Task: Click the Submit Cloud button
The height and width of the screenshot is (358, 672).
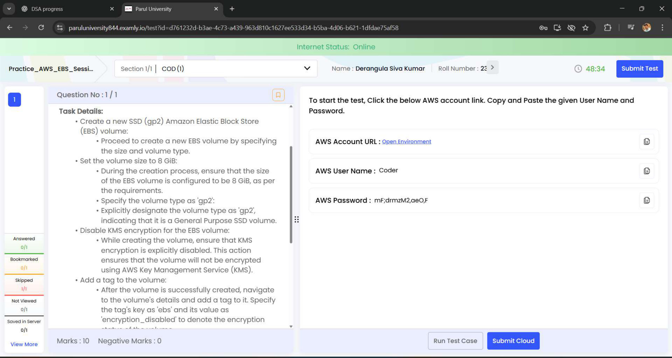Action: 513,341
